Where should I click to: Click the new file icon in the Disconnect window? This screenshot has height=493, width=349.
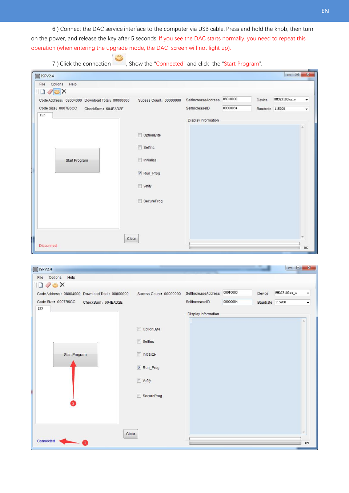coord(43,92)
